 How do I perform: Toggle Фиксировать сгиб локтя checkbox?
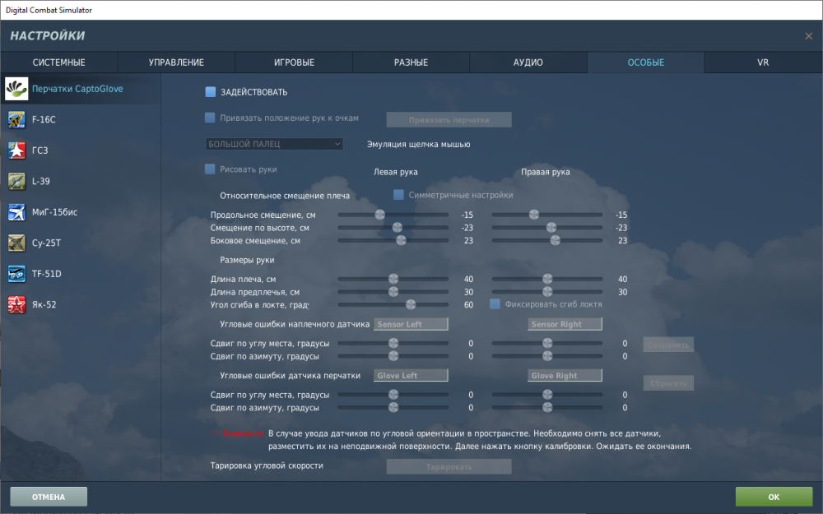(x=495, y=303)
